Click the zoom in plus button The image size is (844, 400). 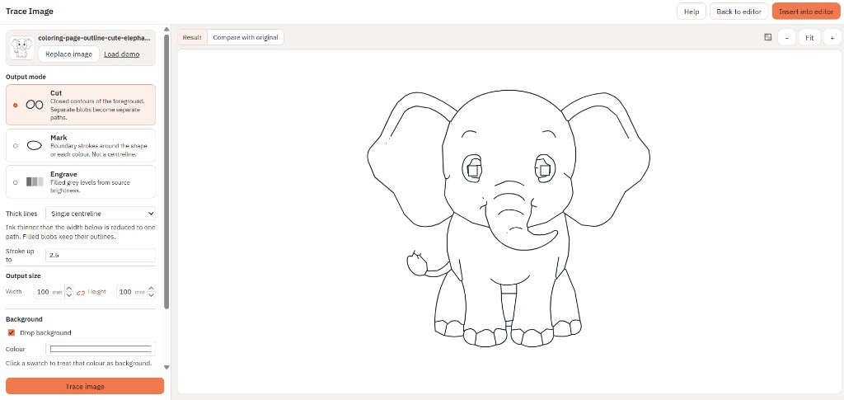[832, 38]
